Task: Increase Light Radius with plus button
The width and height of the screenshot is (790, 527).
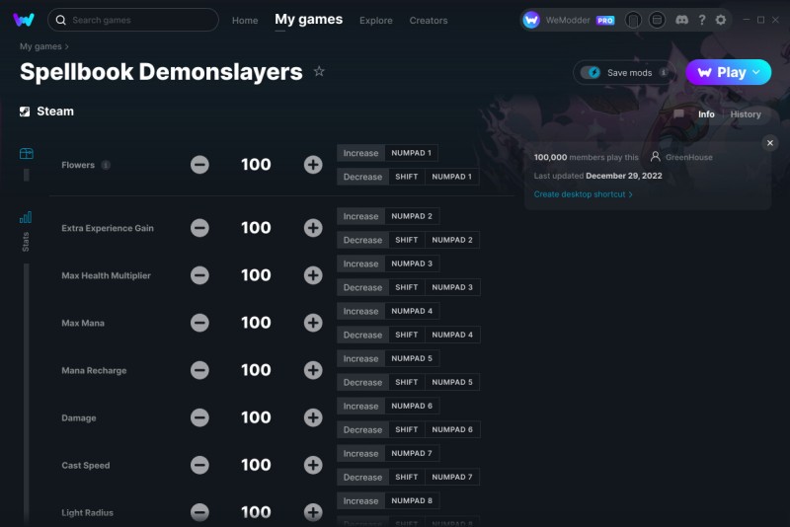Action: pos(313,512)
